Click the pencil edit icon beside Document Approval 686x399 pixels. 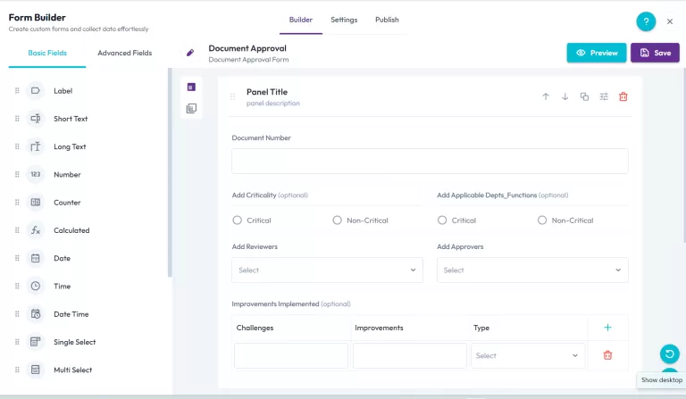coord(190,53)
